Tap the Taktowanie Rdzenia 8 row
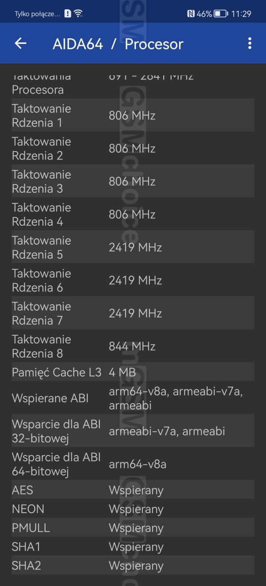Viewport: 266px width, 586px height. (x=133, y=346)
